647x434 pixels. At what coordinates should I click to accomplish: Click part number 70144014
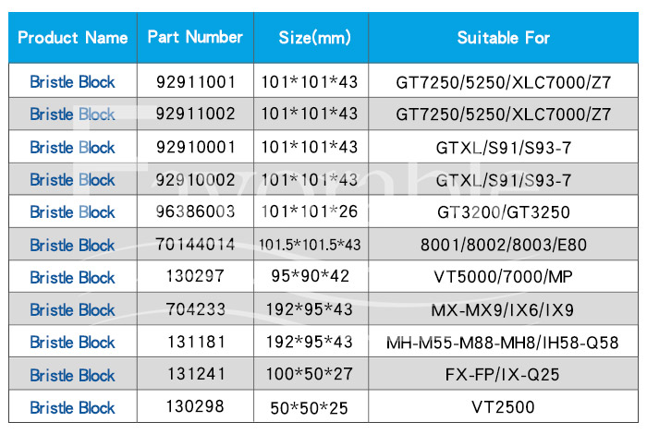(x=195, y=245)
